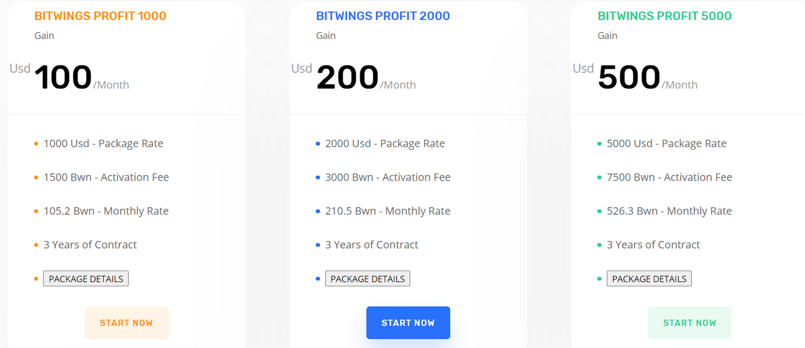This screenshot has width=805, height=348.
Task: Click the 105.2 Bwn Monthly Rate item
Action: (x=106, y=211)
